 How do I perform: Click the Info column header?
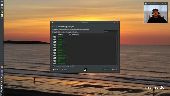tap(70, 34)
